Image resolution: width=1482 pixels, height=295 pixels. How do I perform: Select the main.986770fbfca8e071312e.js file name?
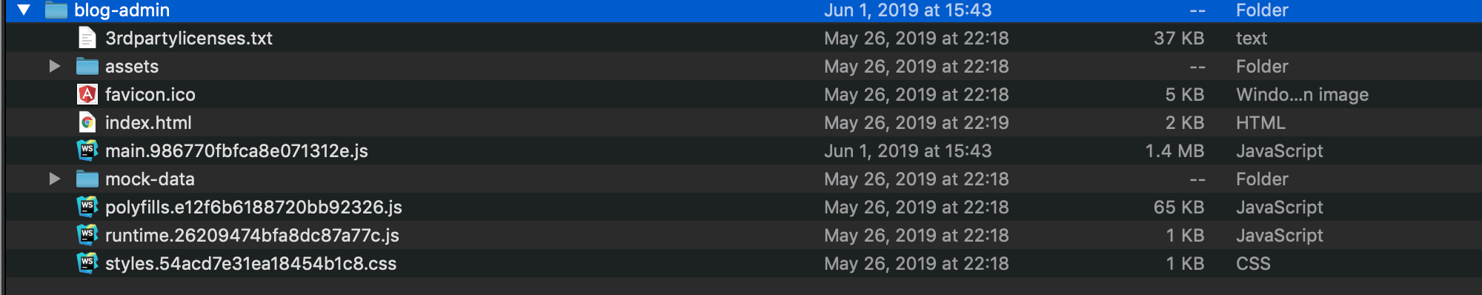236,151
